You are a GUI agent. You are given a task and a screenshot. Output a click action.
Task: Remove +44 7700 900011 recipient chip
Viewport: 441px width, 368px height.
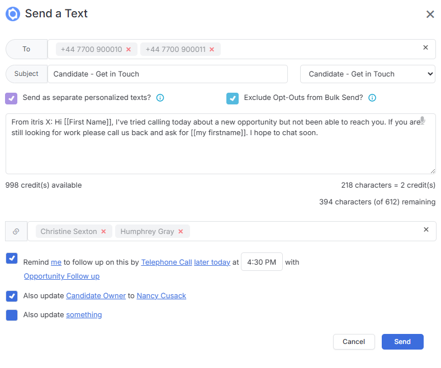(x=212, y=50)
